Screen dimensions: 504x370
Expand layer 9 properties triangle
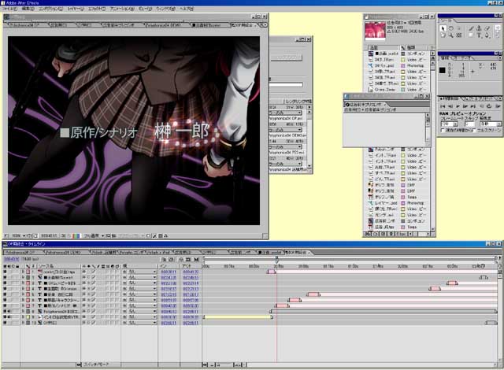click(23, 317)
